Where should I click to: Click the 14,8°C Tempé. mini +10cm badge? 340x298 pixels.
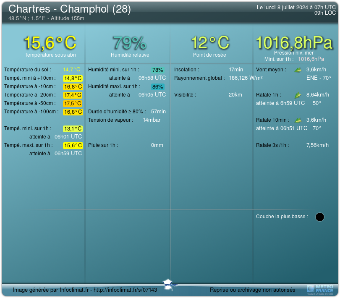point(73,78)
